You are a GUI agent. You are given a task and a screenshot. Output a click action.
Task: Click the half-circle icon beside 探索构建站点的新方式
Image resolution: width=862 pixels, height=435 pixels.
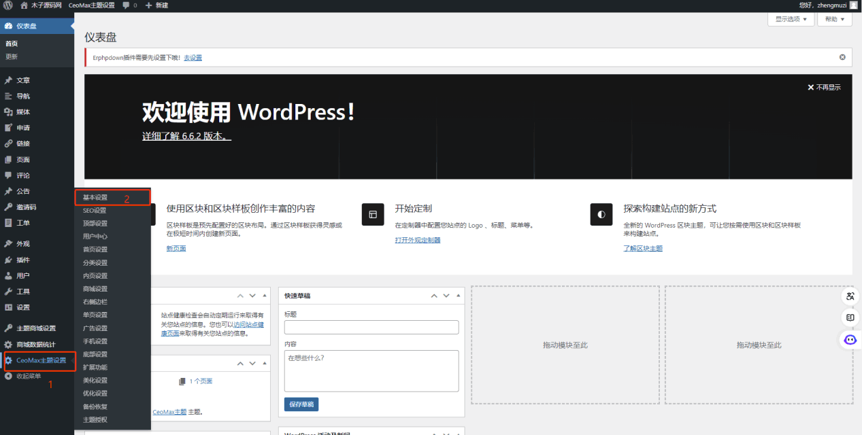click(601, 214)
